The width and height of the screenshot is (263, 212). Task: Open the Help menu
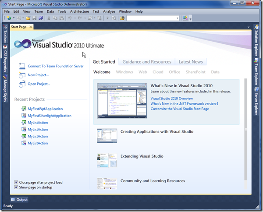(x=139, y=11)
